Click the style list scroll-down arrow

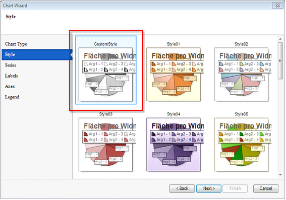(x=280, y=175)
